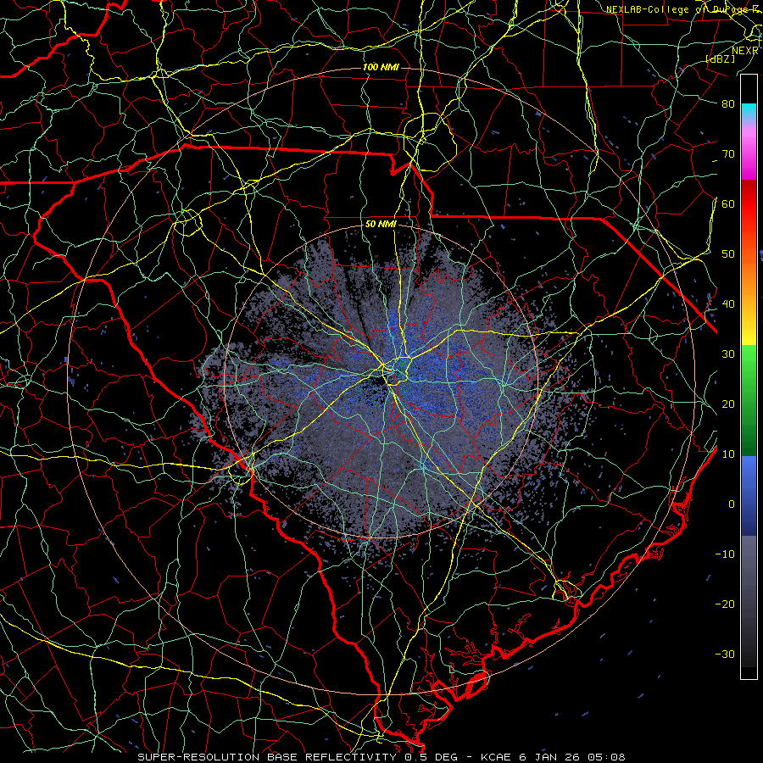Click the 60 value on the dBZ scale

(728, 204)
